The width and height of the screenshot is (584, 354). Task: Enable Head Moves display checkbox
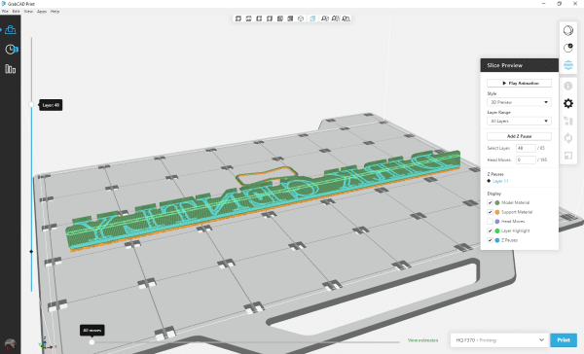(x=490, y=221)
